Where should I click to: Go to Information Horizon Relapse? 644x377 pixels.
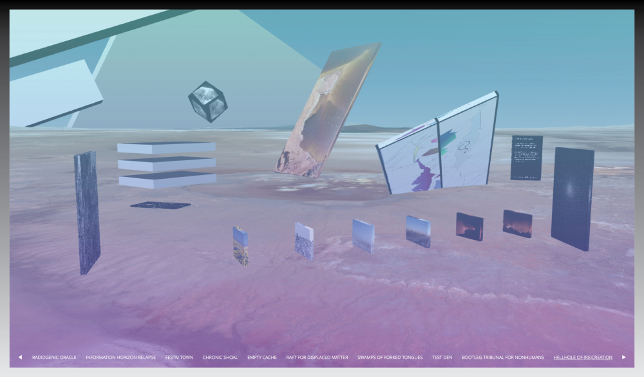pos(120,357)
